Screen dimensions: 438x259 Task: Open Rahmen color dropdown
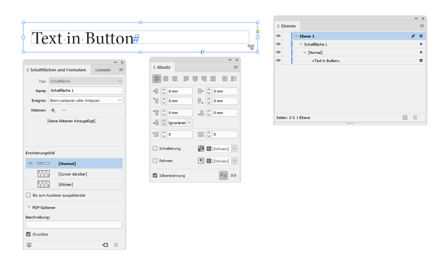pos(235,161)
